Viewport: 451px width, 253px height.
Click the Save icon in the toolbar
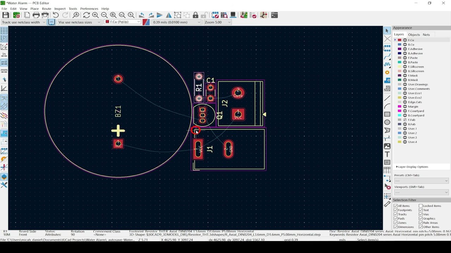(x=6, y=15)
